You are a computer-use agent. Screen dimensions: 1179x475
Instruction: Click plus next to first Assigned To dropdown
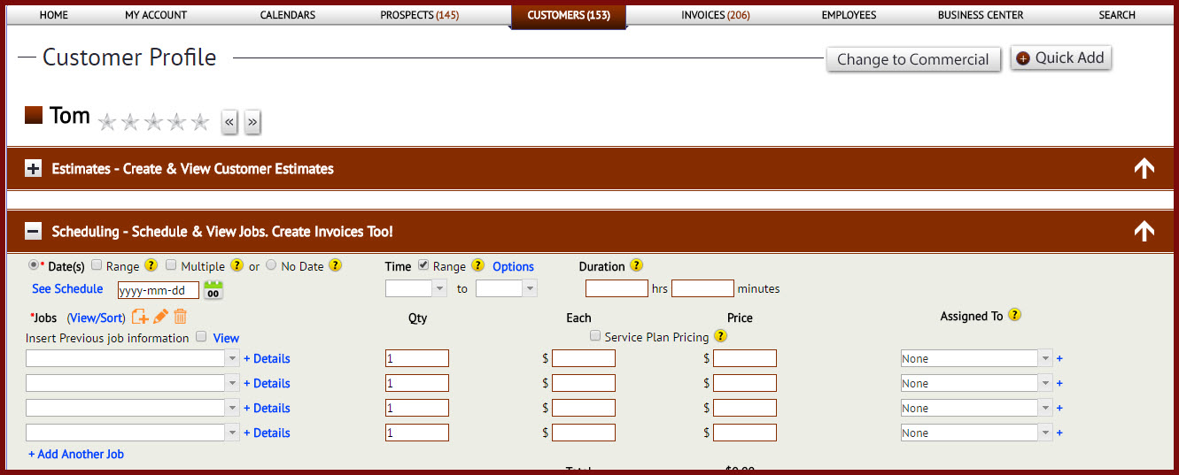[1059, 358]
